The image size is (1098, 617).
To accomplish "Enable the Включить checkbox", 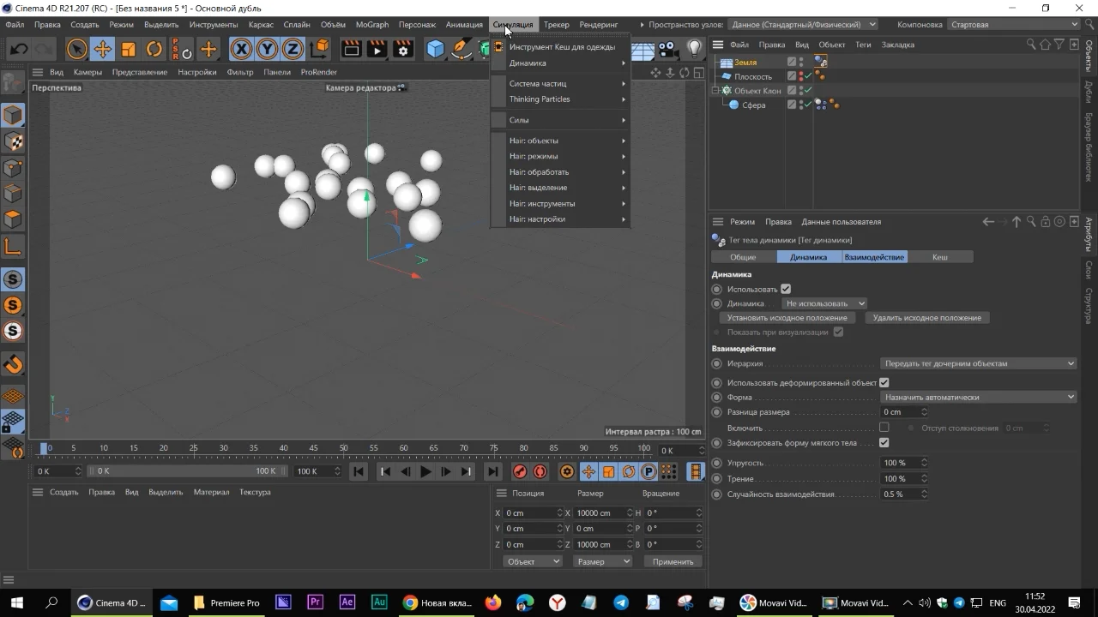I will (884, 428).
